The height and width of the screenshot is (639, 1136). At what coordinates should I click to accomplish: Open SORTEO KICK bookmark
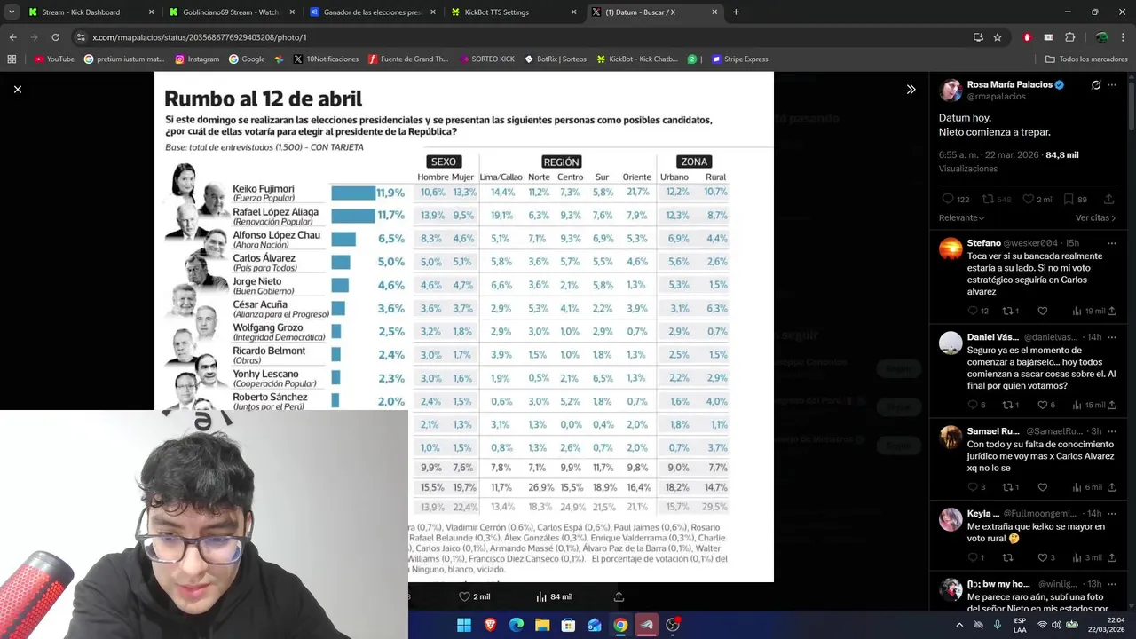487,59
